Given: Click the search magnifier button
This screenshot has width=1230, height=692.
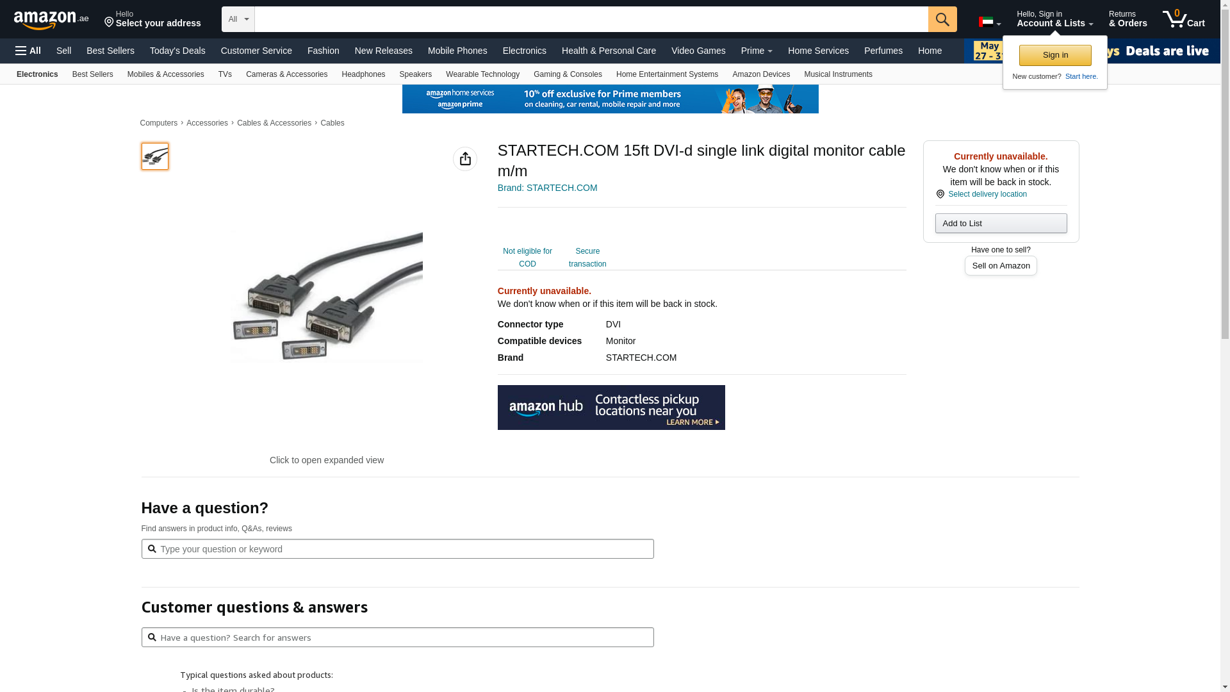Looking at the screenshot, I should (942, 19).
